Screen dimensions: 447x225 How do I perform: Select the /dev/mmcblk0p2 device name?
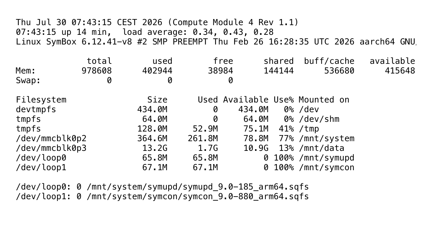pyautogui.click(x=51, y=139)
